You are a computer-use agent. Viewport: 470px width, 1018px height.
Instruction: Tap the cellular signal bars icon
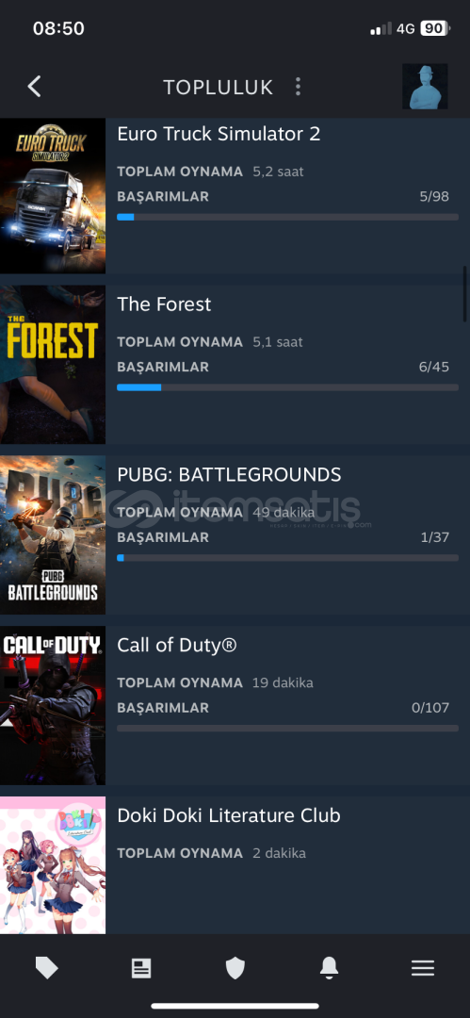tap(381, 28)
